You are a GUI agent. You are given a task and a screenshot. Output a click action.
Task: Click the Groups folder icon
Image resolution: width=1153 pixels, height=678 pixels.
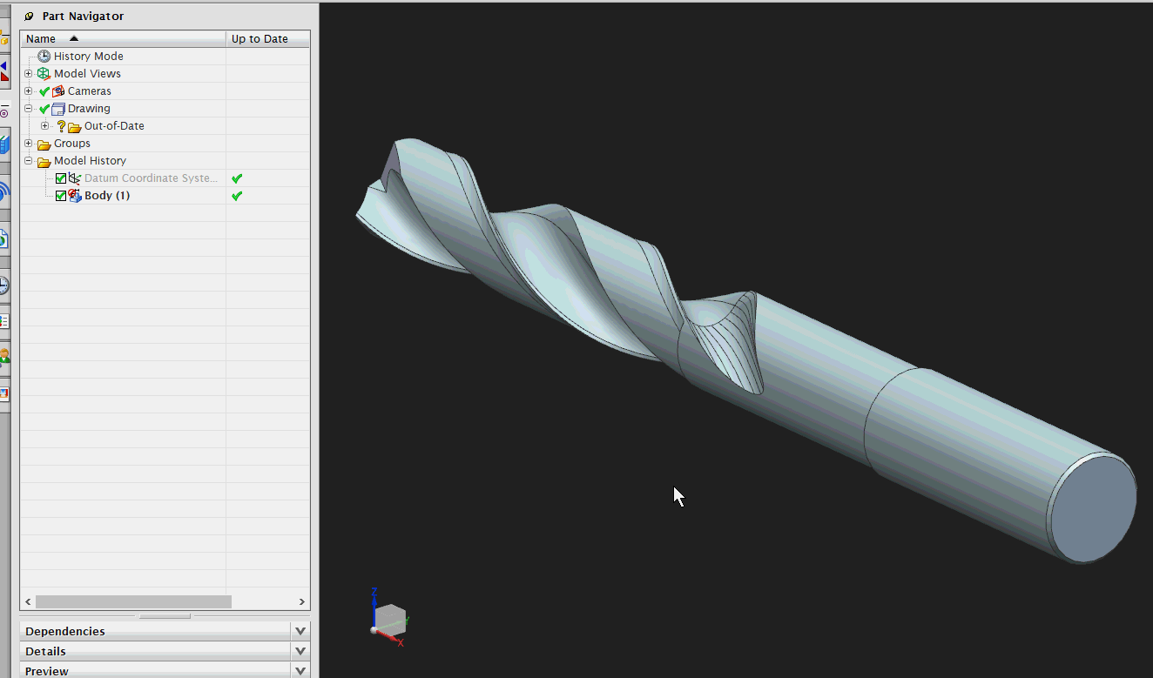tap(44, 144)
